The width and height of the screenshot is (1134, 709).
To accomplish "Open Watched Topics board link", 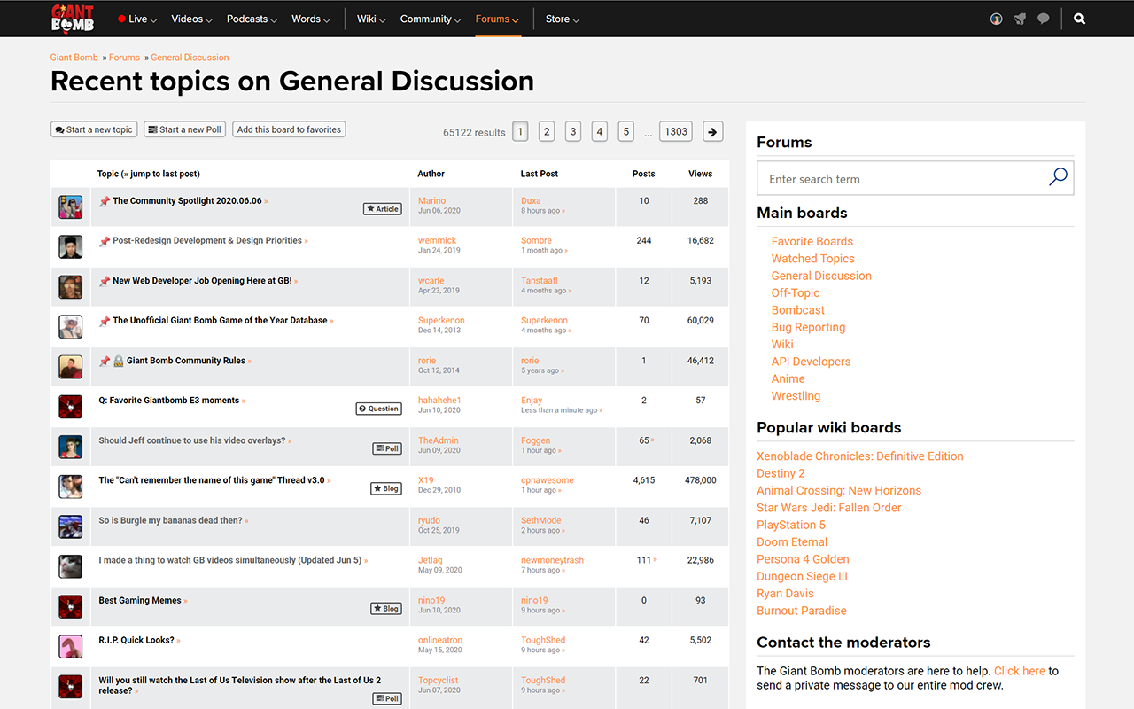I will (x=813, y=259).
